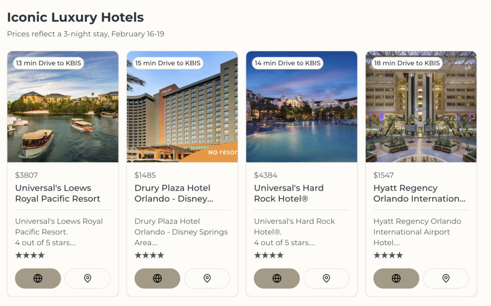View Drury Plaza Hotel on the map
491x306 pixels.
tap(207, 278)
